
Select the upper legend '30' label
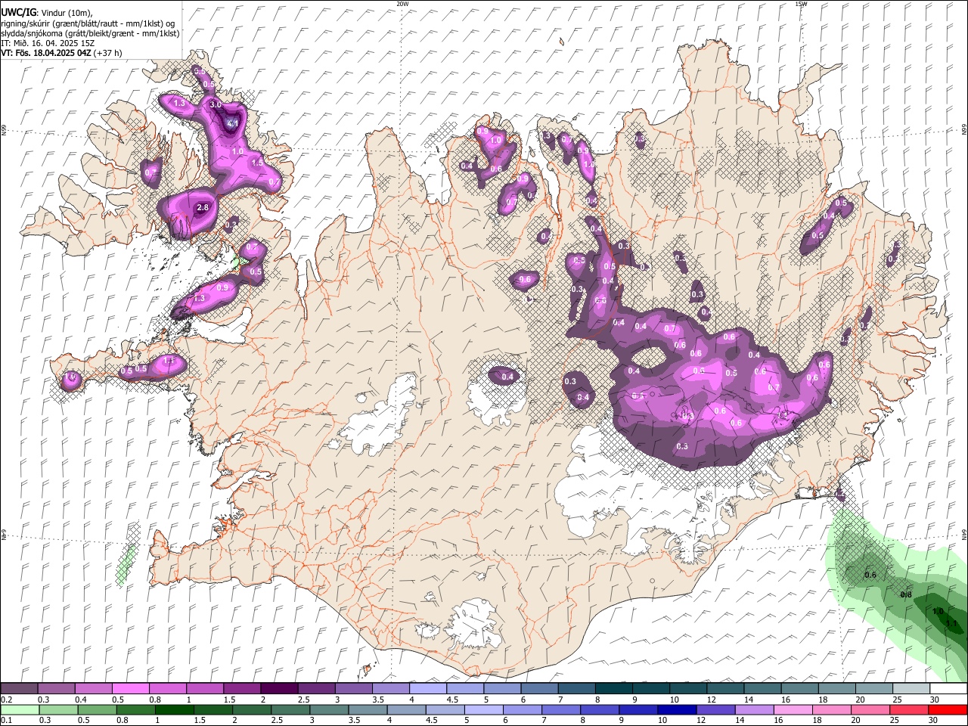935,700
